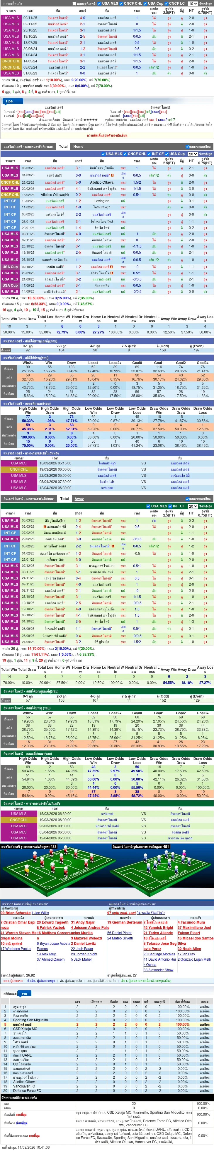
Task: Select the Tips tab
Action: tap(9, 101)
